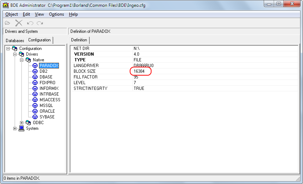This screenshot has width=303, height=184.
Task: Click the INFORMIX driver icon
Action: [x=35, y=88]
